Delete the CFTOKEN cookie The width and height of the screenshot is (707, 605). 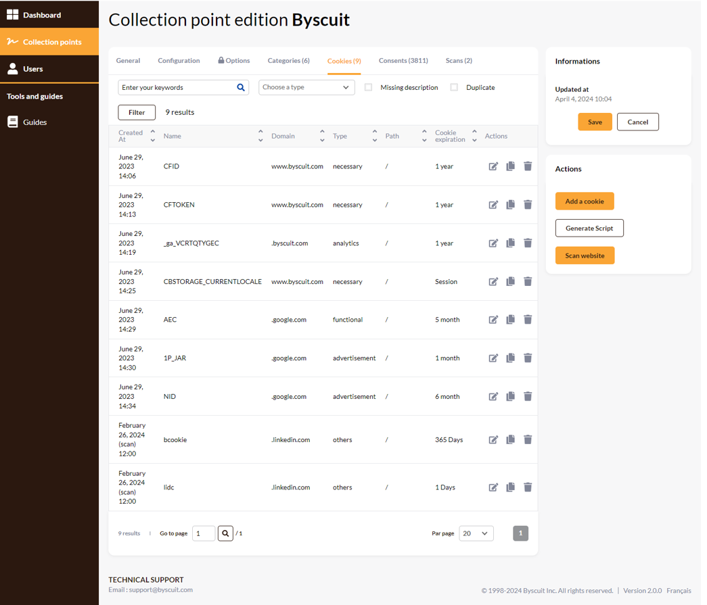pyautogui.click(x=528, y=205)
